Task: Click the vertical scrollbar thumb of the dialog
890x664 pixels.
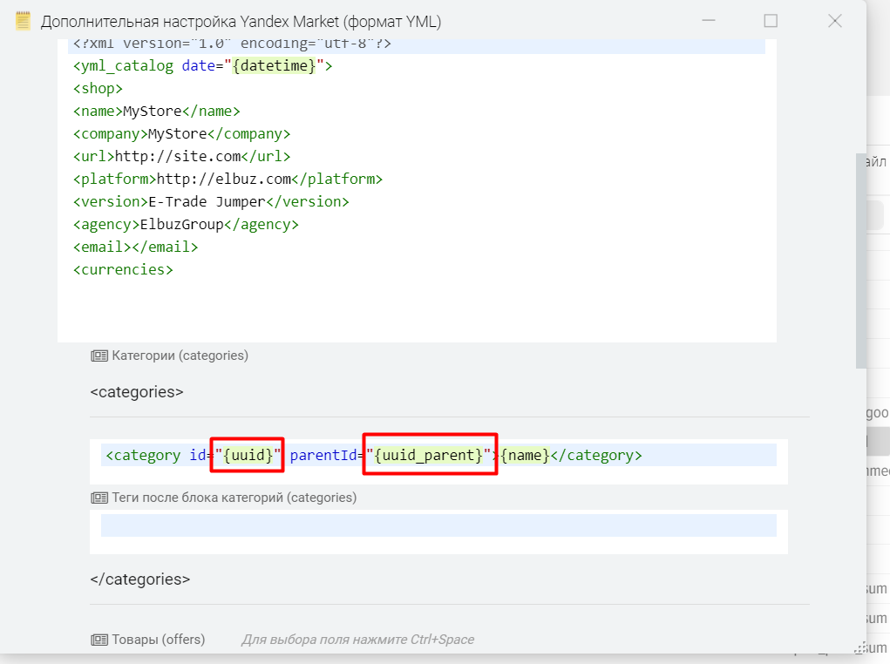Action: [861, 261]
